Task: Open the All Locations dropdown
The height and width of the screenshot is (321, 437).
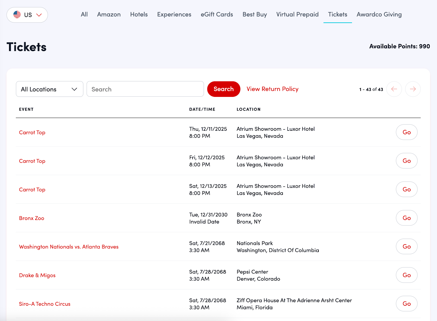Action: tap(49, 89)
